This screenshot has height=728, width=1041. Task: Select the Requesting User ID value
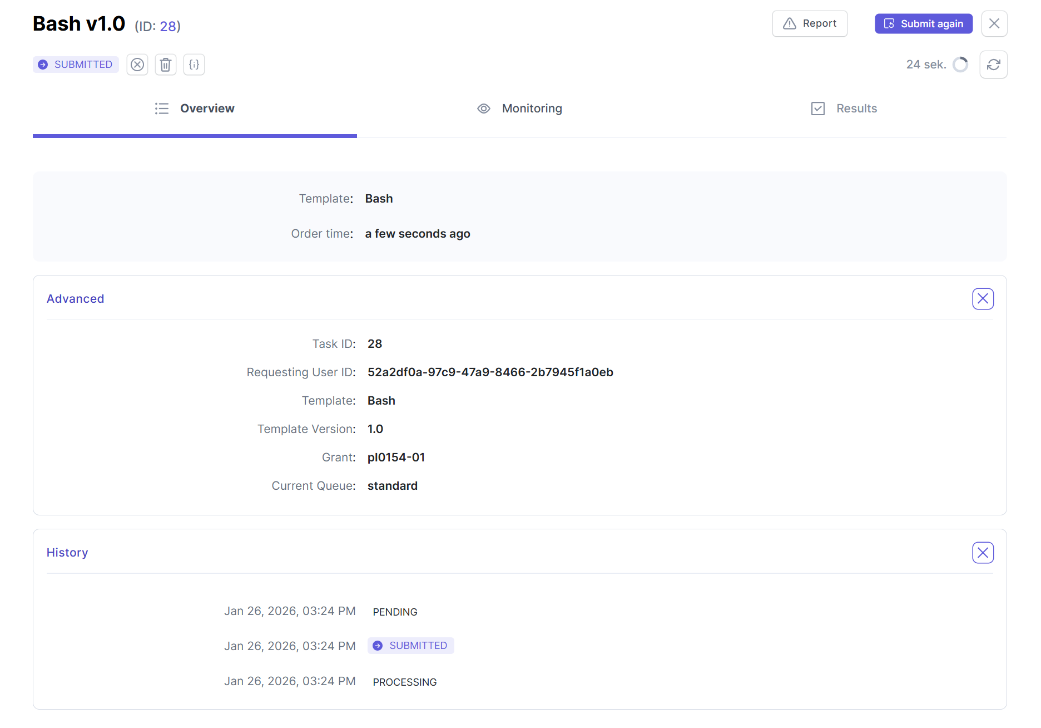tap(490, 372)
